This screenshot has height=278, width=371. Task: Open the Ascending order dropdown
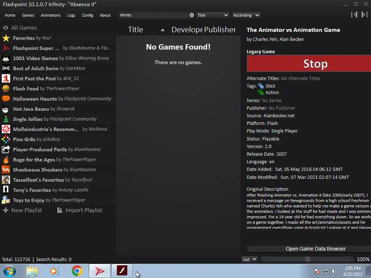(246, 15)
